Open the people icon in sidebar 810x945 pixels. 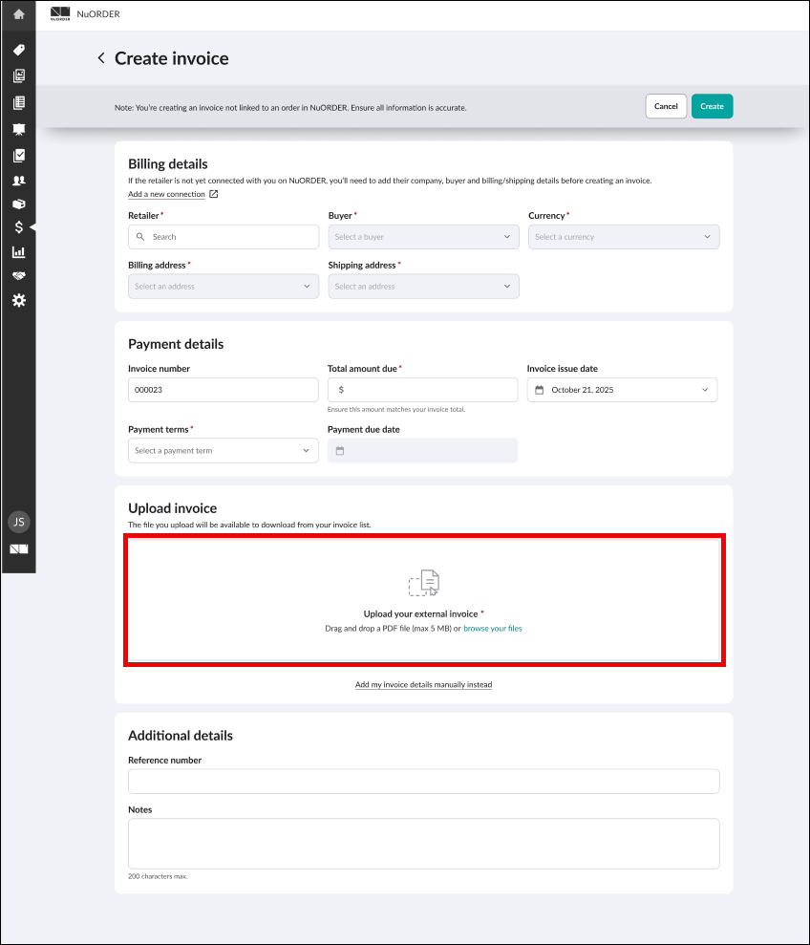pyautogui.click(x=18, y=180)
